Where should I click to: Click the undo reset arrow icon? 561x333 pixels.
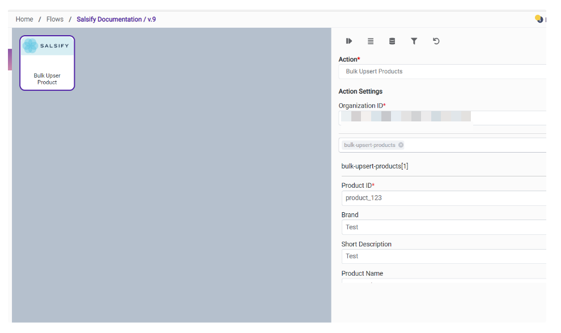(436, 41)
